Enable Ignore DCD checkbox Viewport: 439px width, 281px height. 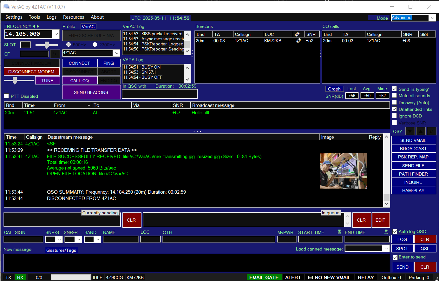[x=394, y=116]
